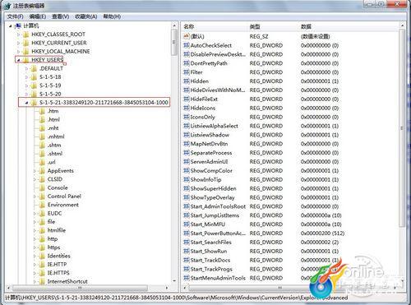Screen dimensions: 411x305
Task: Expand the HKEY_LOCAL_MACHINE key
Action: click(18, 52)
